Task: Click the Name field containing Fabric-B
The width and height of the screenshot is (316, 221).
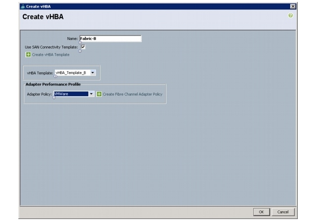Action: [x=111, y=38]
